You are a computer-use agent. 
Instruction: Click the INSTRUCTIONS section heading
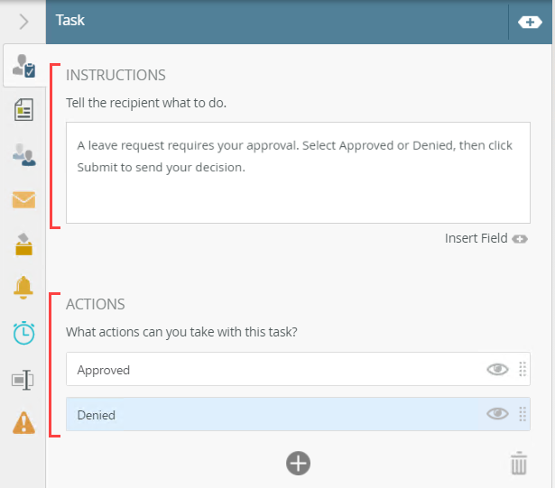point(116,76)
